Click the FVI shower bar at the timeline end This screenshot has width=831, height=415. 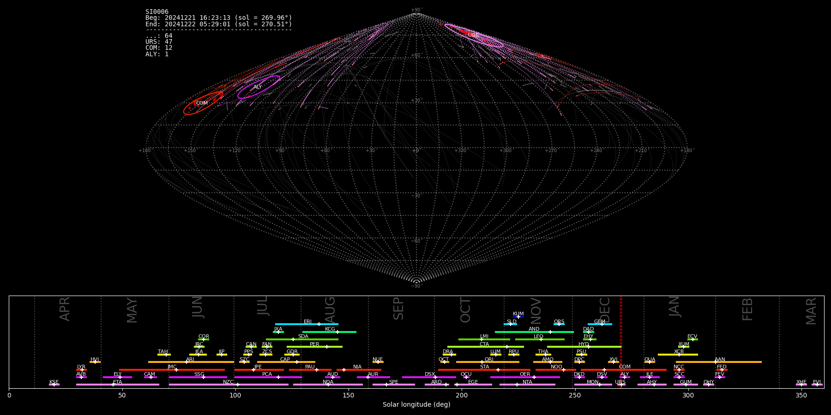(x=817, y=385)
